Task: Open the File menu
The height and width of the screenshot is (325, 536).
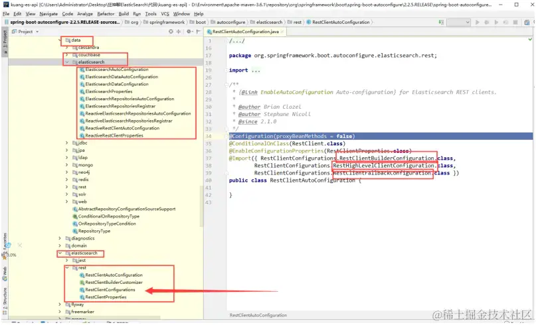Action: (x=6, y=14)
